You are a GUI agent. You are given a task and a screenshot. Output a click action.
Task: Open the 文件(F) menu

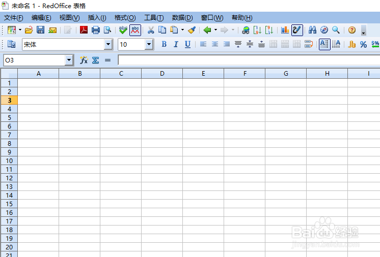click(14, 18)
